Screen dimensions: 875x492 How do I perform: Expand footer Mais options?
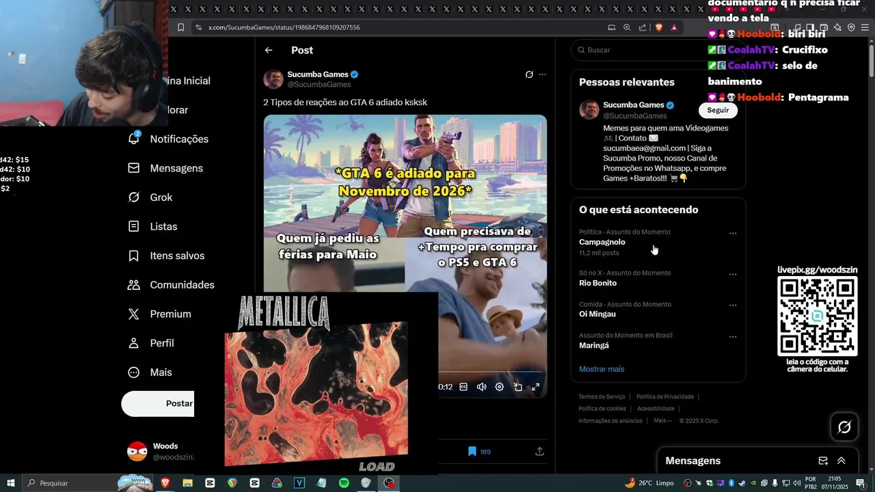pos(662,421)
